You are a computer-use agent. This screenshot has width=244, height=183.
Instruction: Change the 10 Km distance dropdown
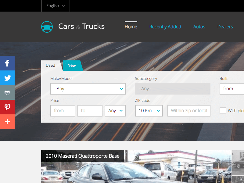pos(149,111)
